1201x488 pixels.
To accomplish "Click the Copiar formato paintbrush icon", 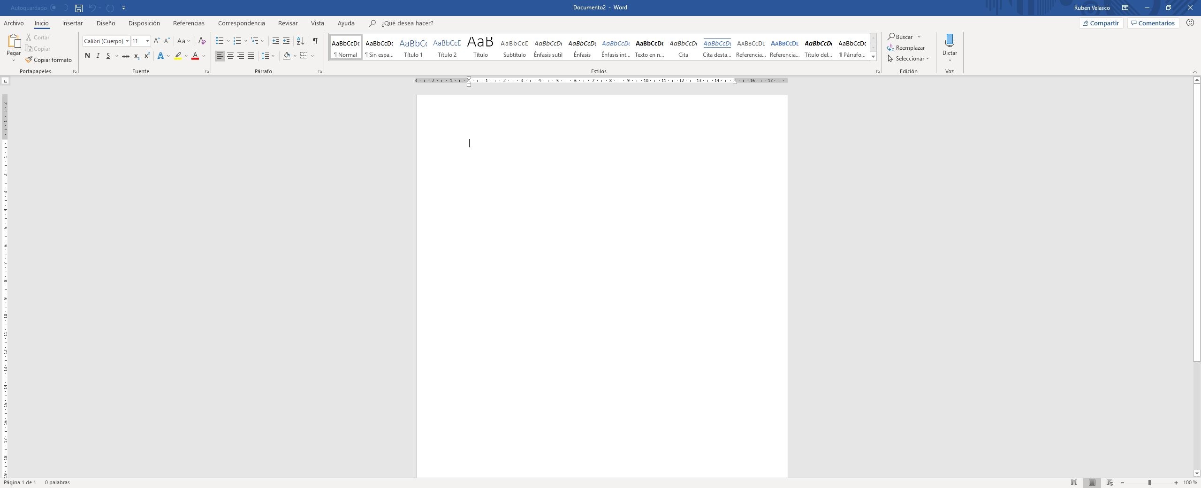I will tap(29, 60).
